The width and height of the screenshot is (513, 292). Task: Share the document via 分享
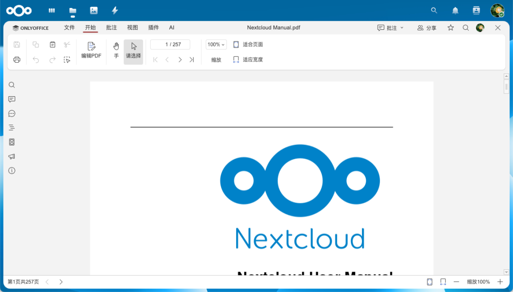point(427,27)
